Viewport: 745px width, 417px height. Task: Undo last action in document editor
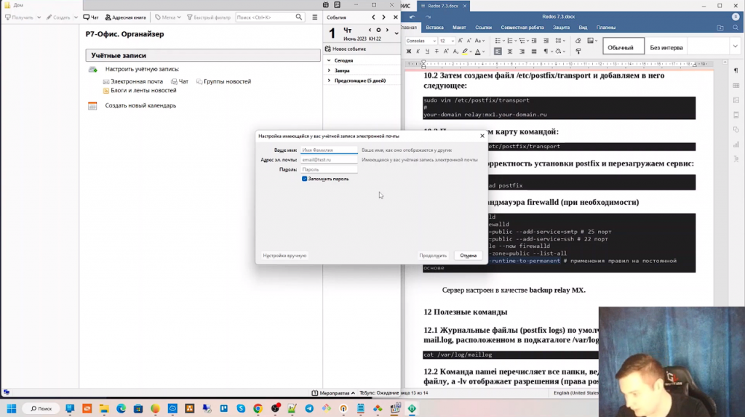tap(413, 17)
